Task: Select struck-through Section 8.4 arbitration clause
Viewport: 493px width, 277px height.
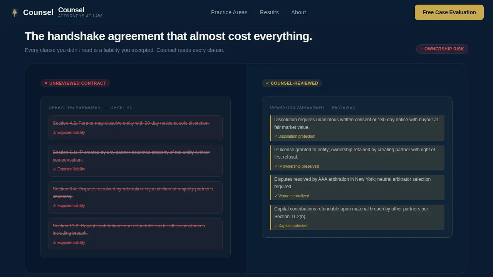Action: (133, 193)
